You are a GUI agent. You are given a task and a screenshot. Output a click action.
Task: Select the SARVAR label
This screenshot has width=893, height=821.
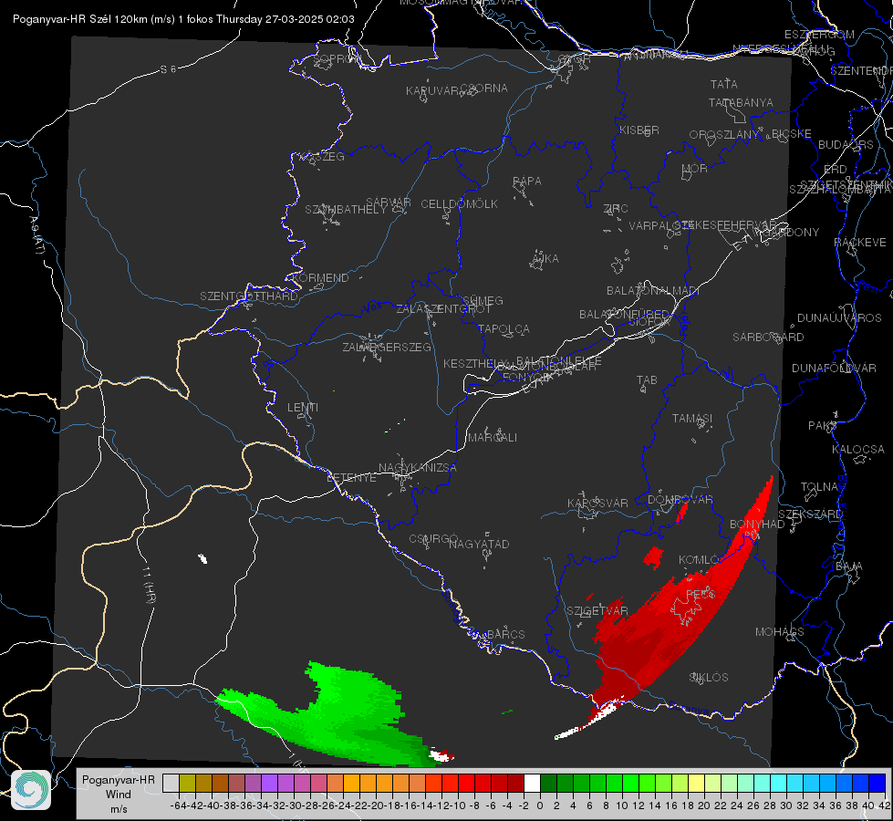(x=388, y=203)
